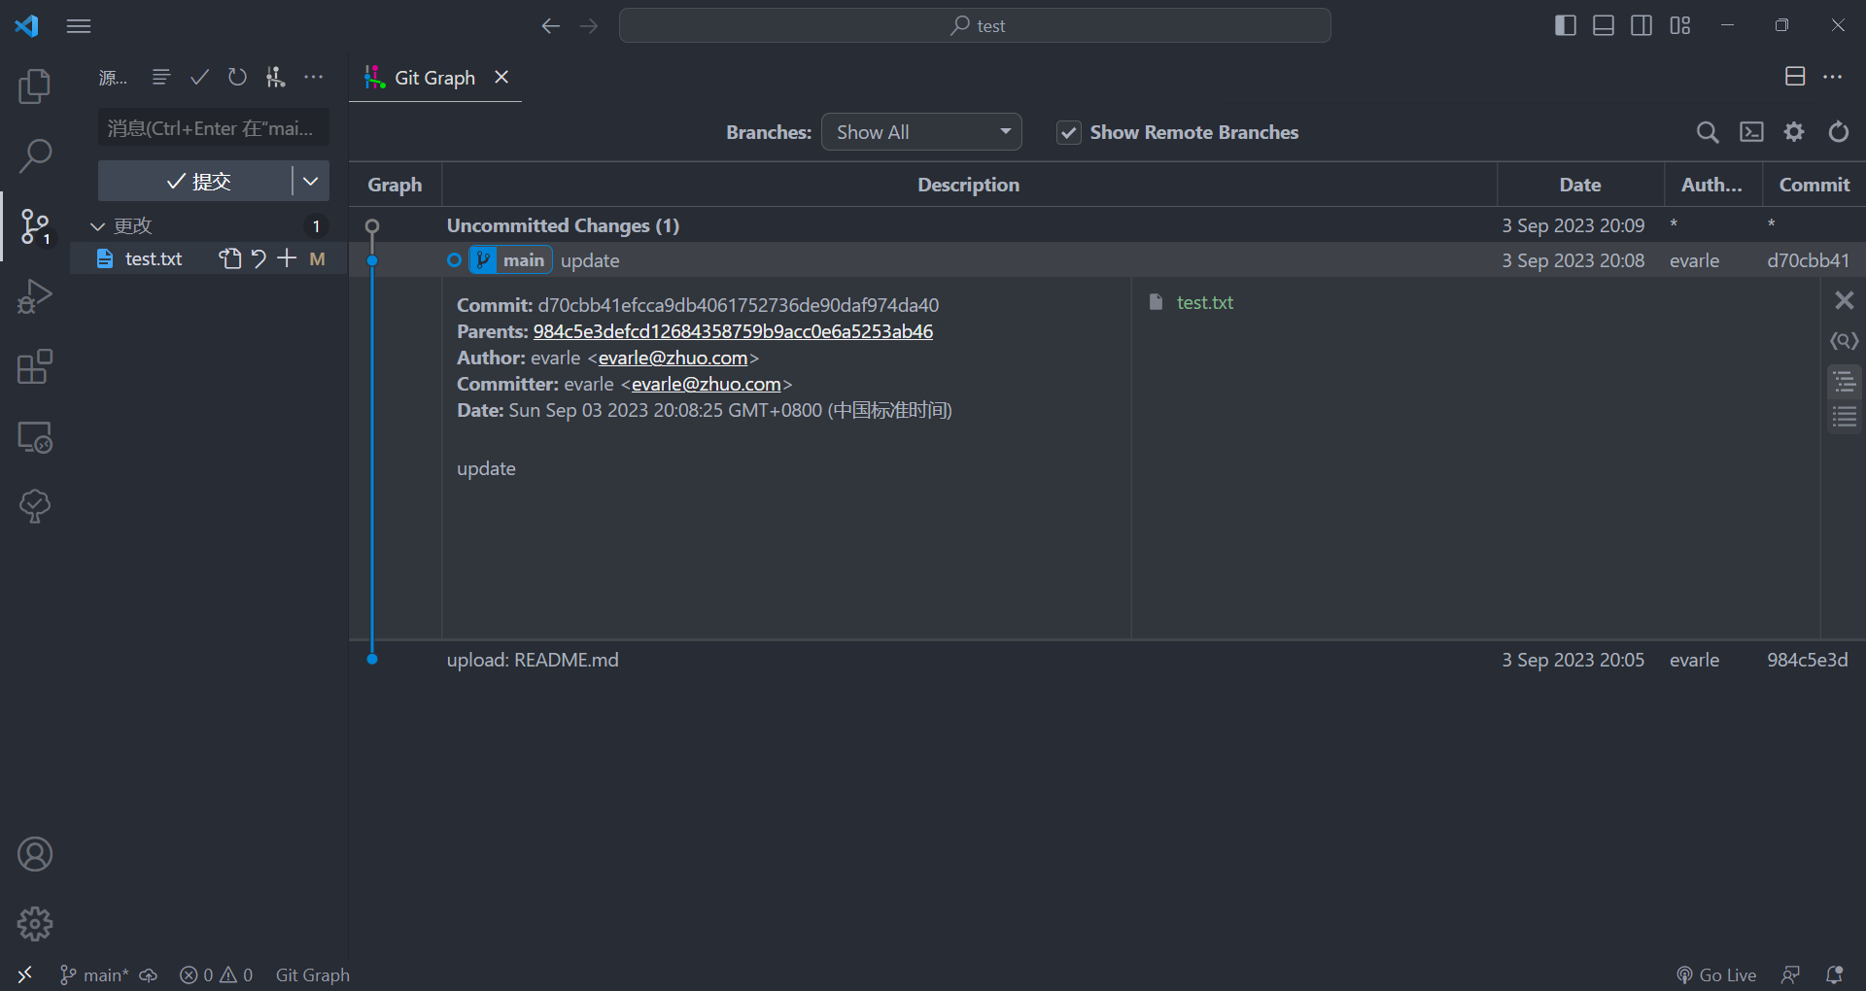Open Accounts menu in activity bar
This screenshot has height=991, width=1866.
click(35, 854)
